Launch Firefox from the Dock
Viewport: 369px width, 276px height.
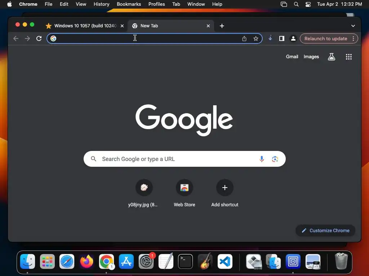[x=86, y=262]
